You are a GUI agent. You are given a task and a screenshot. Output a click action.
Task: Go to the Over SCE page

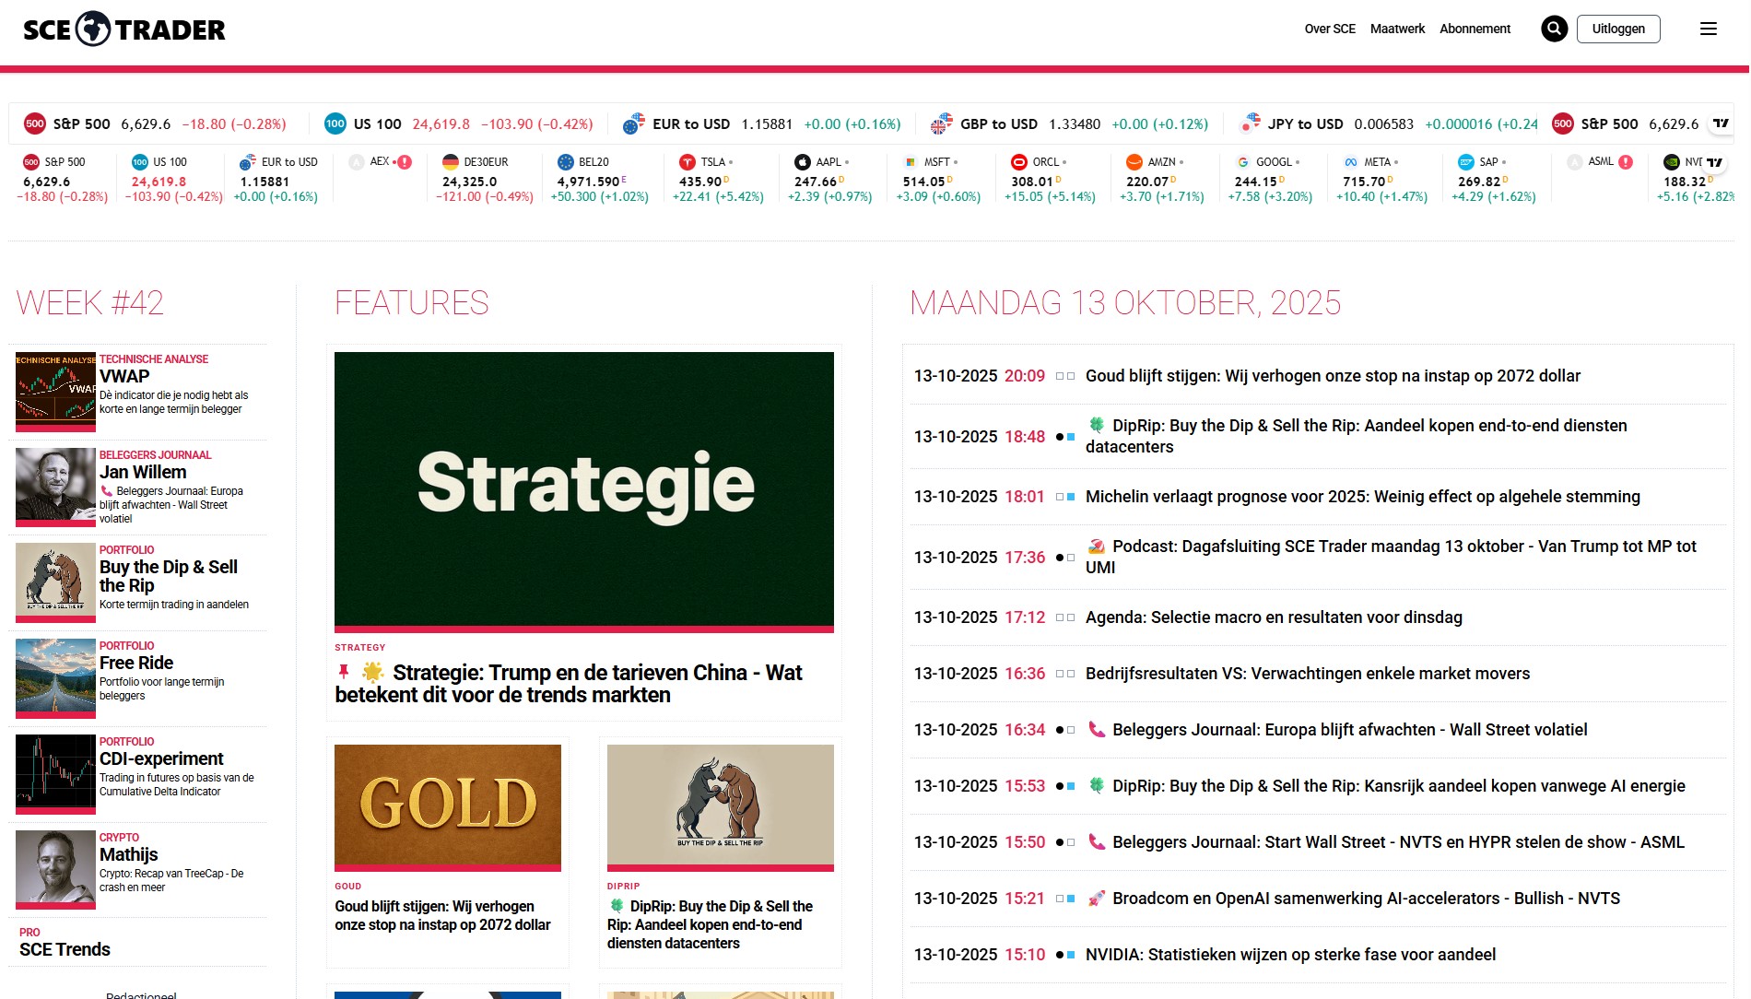[1330, 29]
